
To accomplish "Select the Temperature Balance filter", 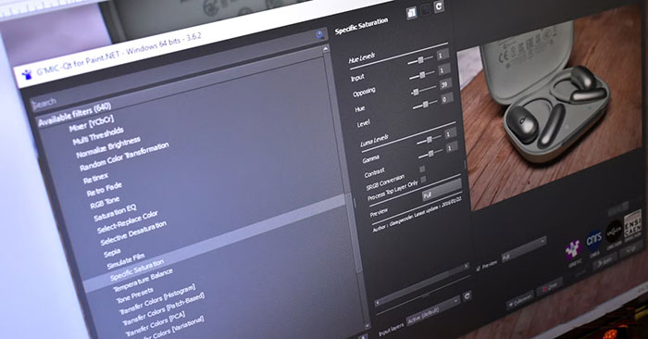I will click(x=143, y=280).
